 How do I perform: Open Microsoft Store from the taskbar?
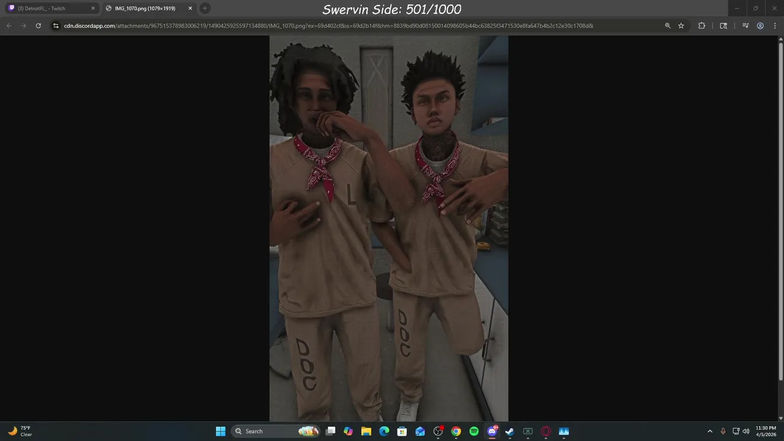(x=402, y=431)
